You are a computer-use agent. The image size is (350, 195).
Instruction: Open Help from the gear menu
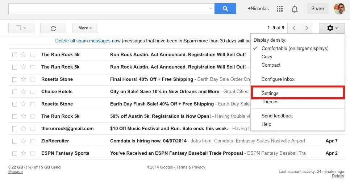[266, 124]
